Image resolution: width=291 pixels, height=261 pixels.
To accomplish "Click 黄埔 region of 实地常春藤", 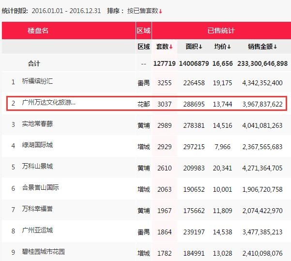I will pos(143,125).
